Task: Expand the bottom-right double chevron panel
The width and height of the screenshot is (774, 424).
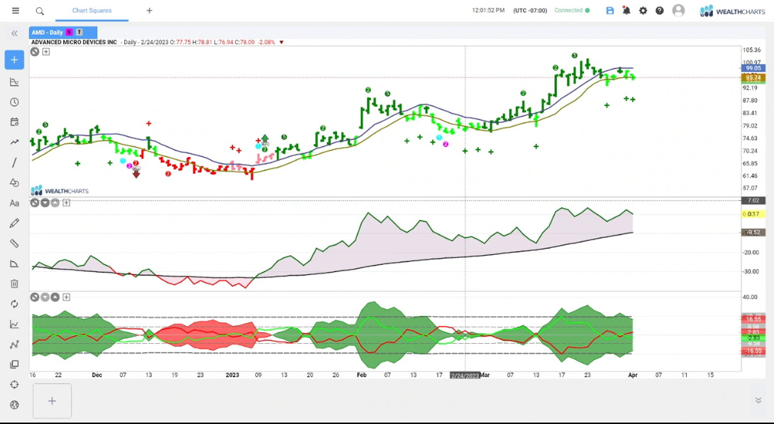Action: (x=758, y=401)
